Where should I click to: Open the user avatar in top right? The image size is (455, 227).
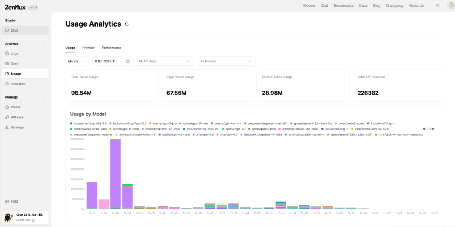pyautogui.click(x=451, y=5)
